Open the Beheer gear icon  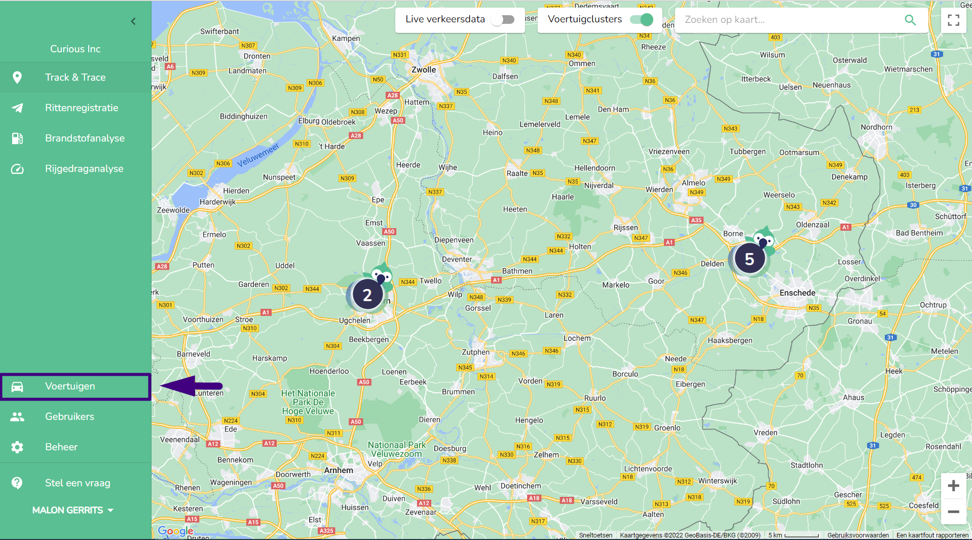click(x=17, y=447)
